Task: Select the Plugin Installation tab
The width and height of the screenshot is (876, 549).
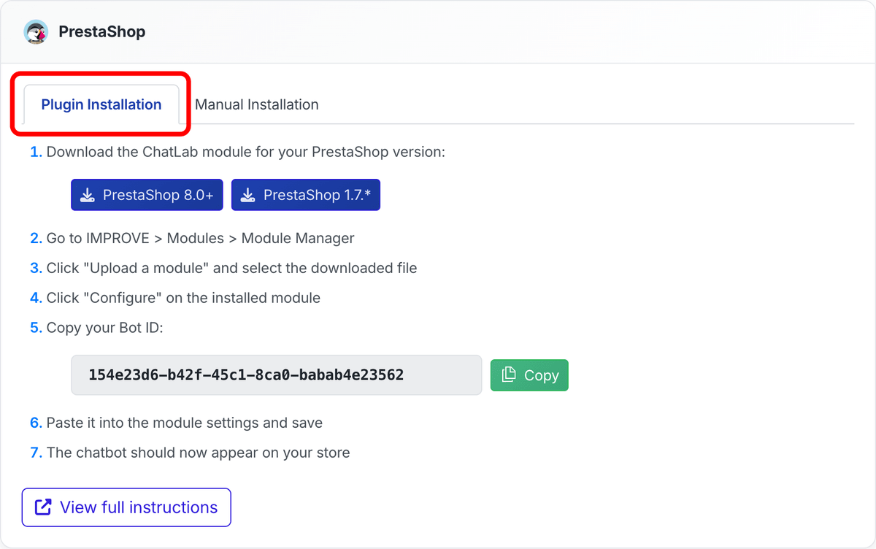Action: (x=101, y=104)
